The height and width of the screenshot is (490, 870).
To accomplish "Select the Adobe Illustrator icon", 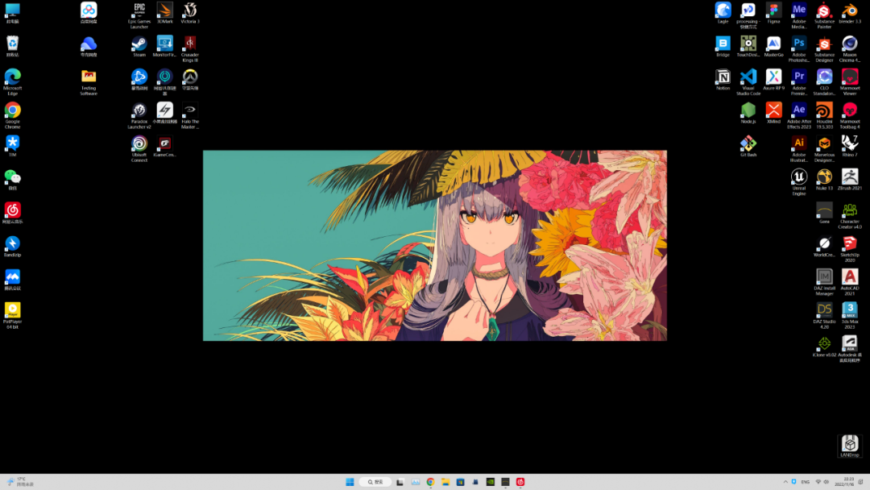I will click(799, 149).
